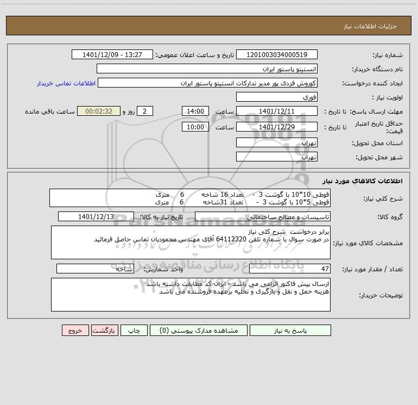Click price validity time 10:00
Viewport: 418px width, 405px height.
click(195, 127)
